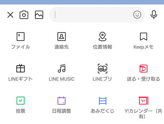Tap the 日程調整 label
The height and width of the screenshot is (124, 164).
pyautogui.click(x=61, y=111)
